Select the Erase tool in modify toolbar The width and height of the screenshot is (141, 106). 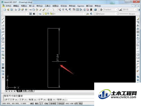click(x=138, y=19)
